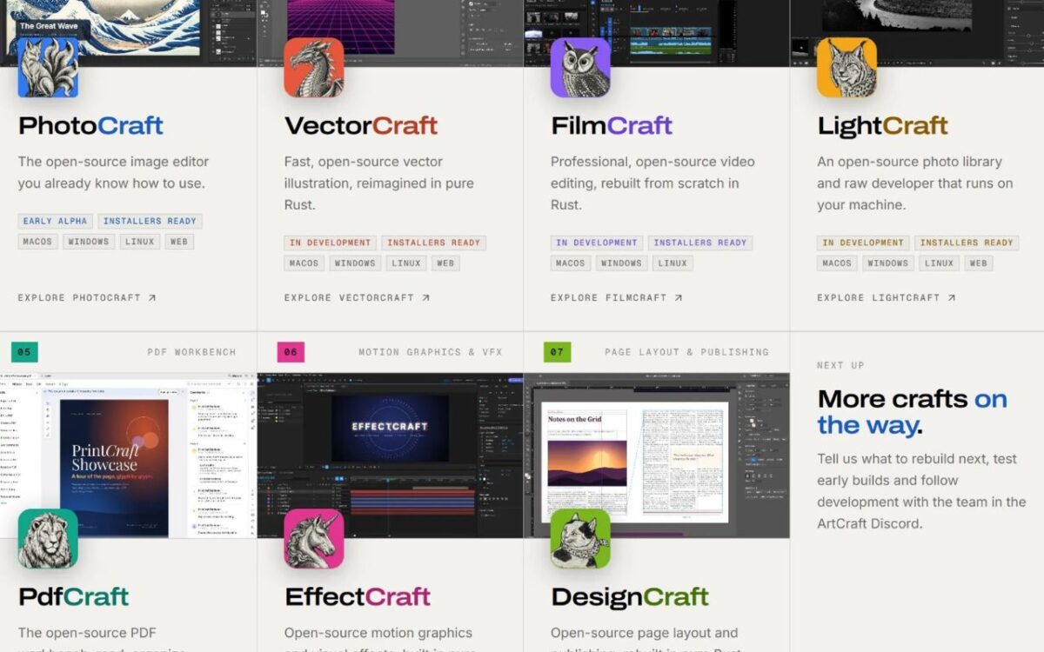This screenshot has width=1044, height=652.
Task: Click the More crafts on the way heading
Action: (x=913, y=412)
